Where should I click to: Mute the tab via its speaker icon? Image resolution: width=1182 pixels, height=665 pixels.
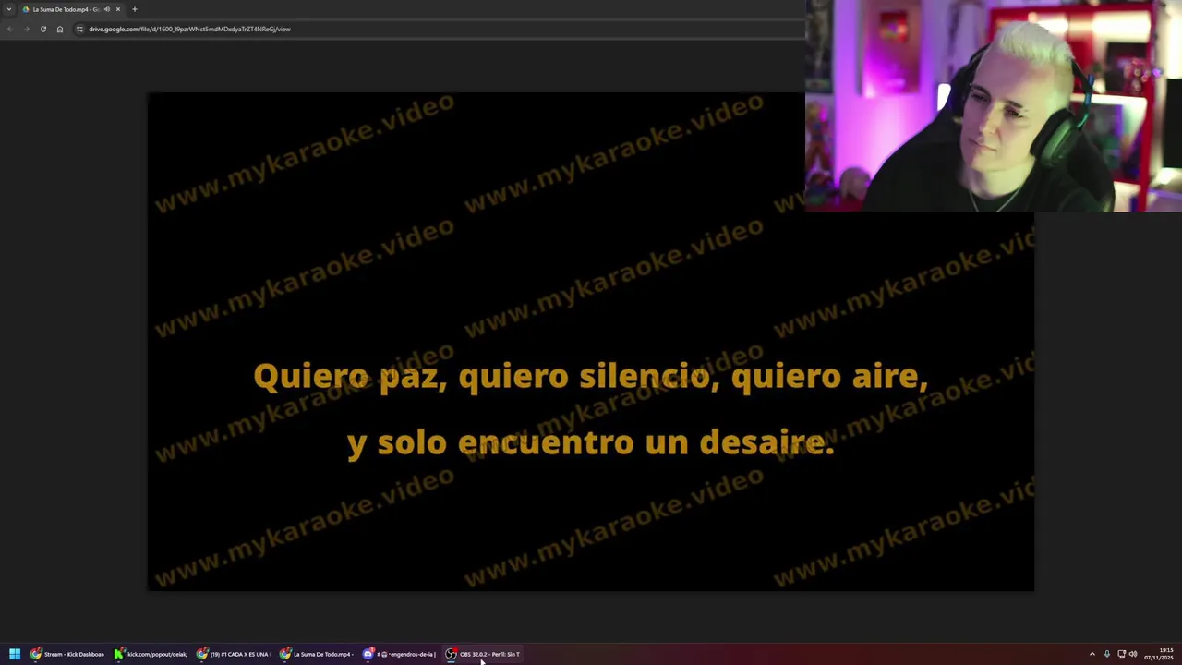107,9
